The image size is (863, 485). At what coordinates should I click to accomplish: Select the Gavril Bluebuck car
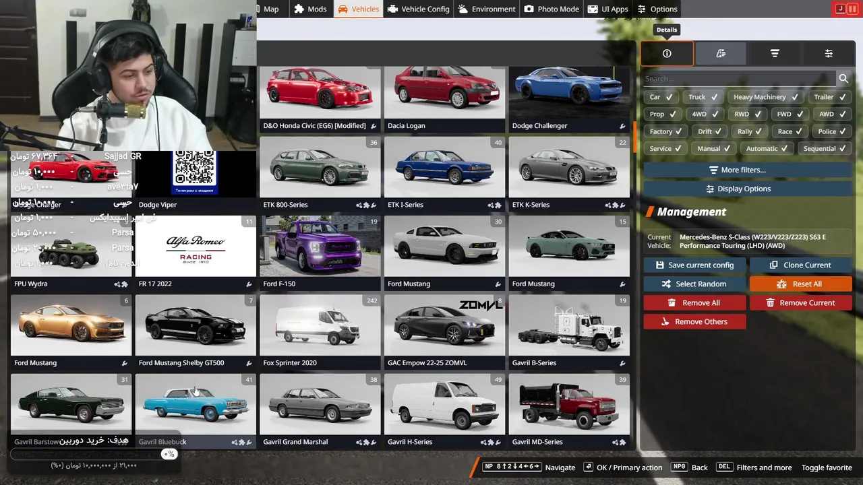click(x=196, y=410)
